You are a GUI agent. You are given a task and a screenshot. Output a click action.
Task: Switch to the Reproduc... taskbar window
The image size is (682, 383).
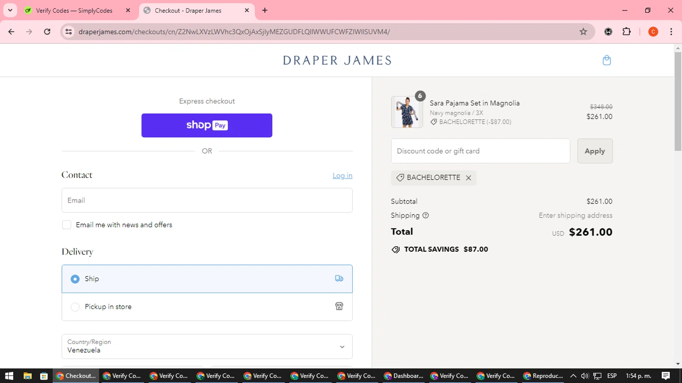point(543,376)
